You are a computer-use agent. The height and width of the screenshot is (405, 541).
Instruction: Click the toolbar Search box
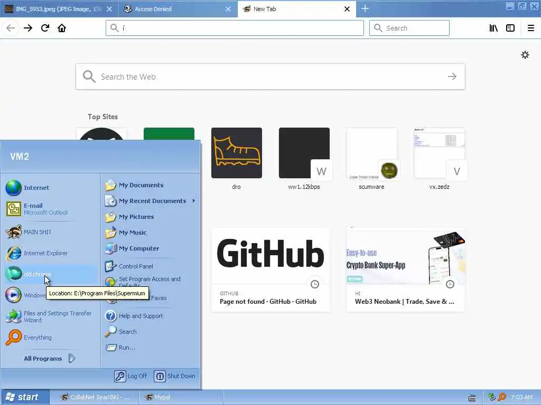click(409, 28)
